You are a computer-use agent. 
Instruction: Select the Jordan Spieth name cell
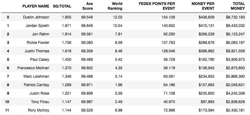tap(38, 26)
